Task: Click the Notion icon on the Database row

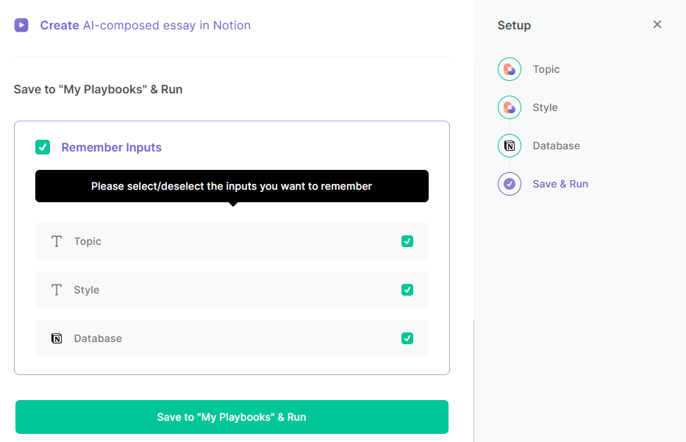Action: pyautogui.click(x=57, y=338)
